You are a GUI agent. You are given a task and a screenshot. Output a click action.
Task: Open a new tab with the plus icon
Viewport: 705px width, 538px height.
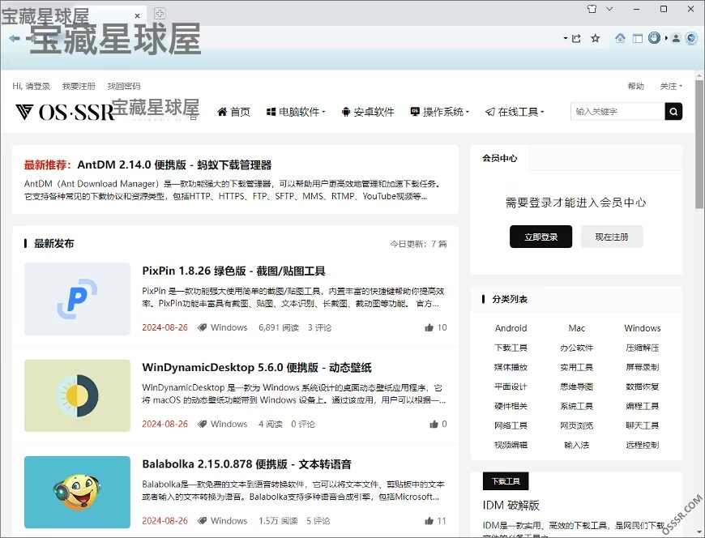click(160, 13)
